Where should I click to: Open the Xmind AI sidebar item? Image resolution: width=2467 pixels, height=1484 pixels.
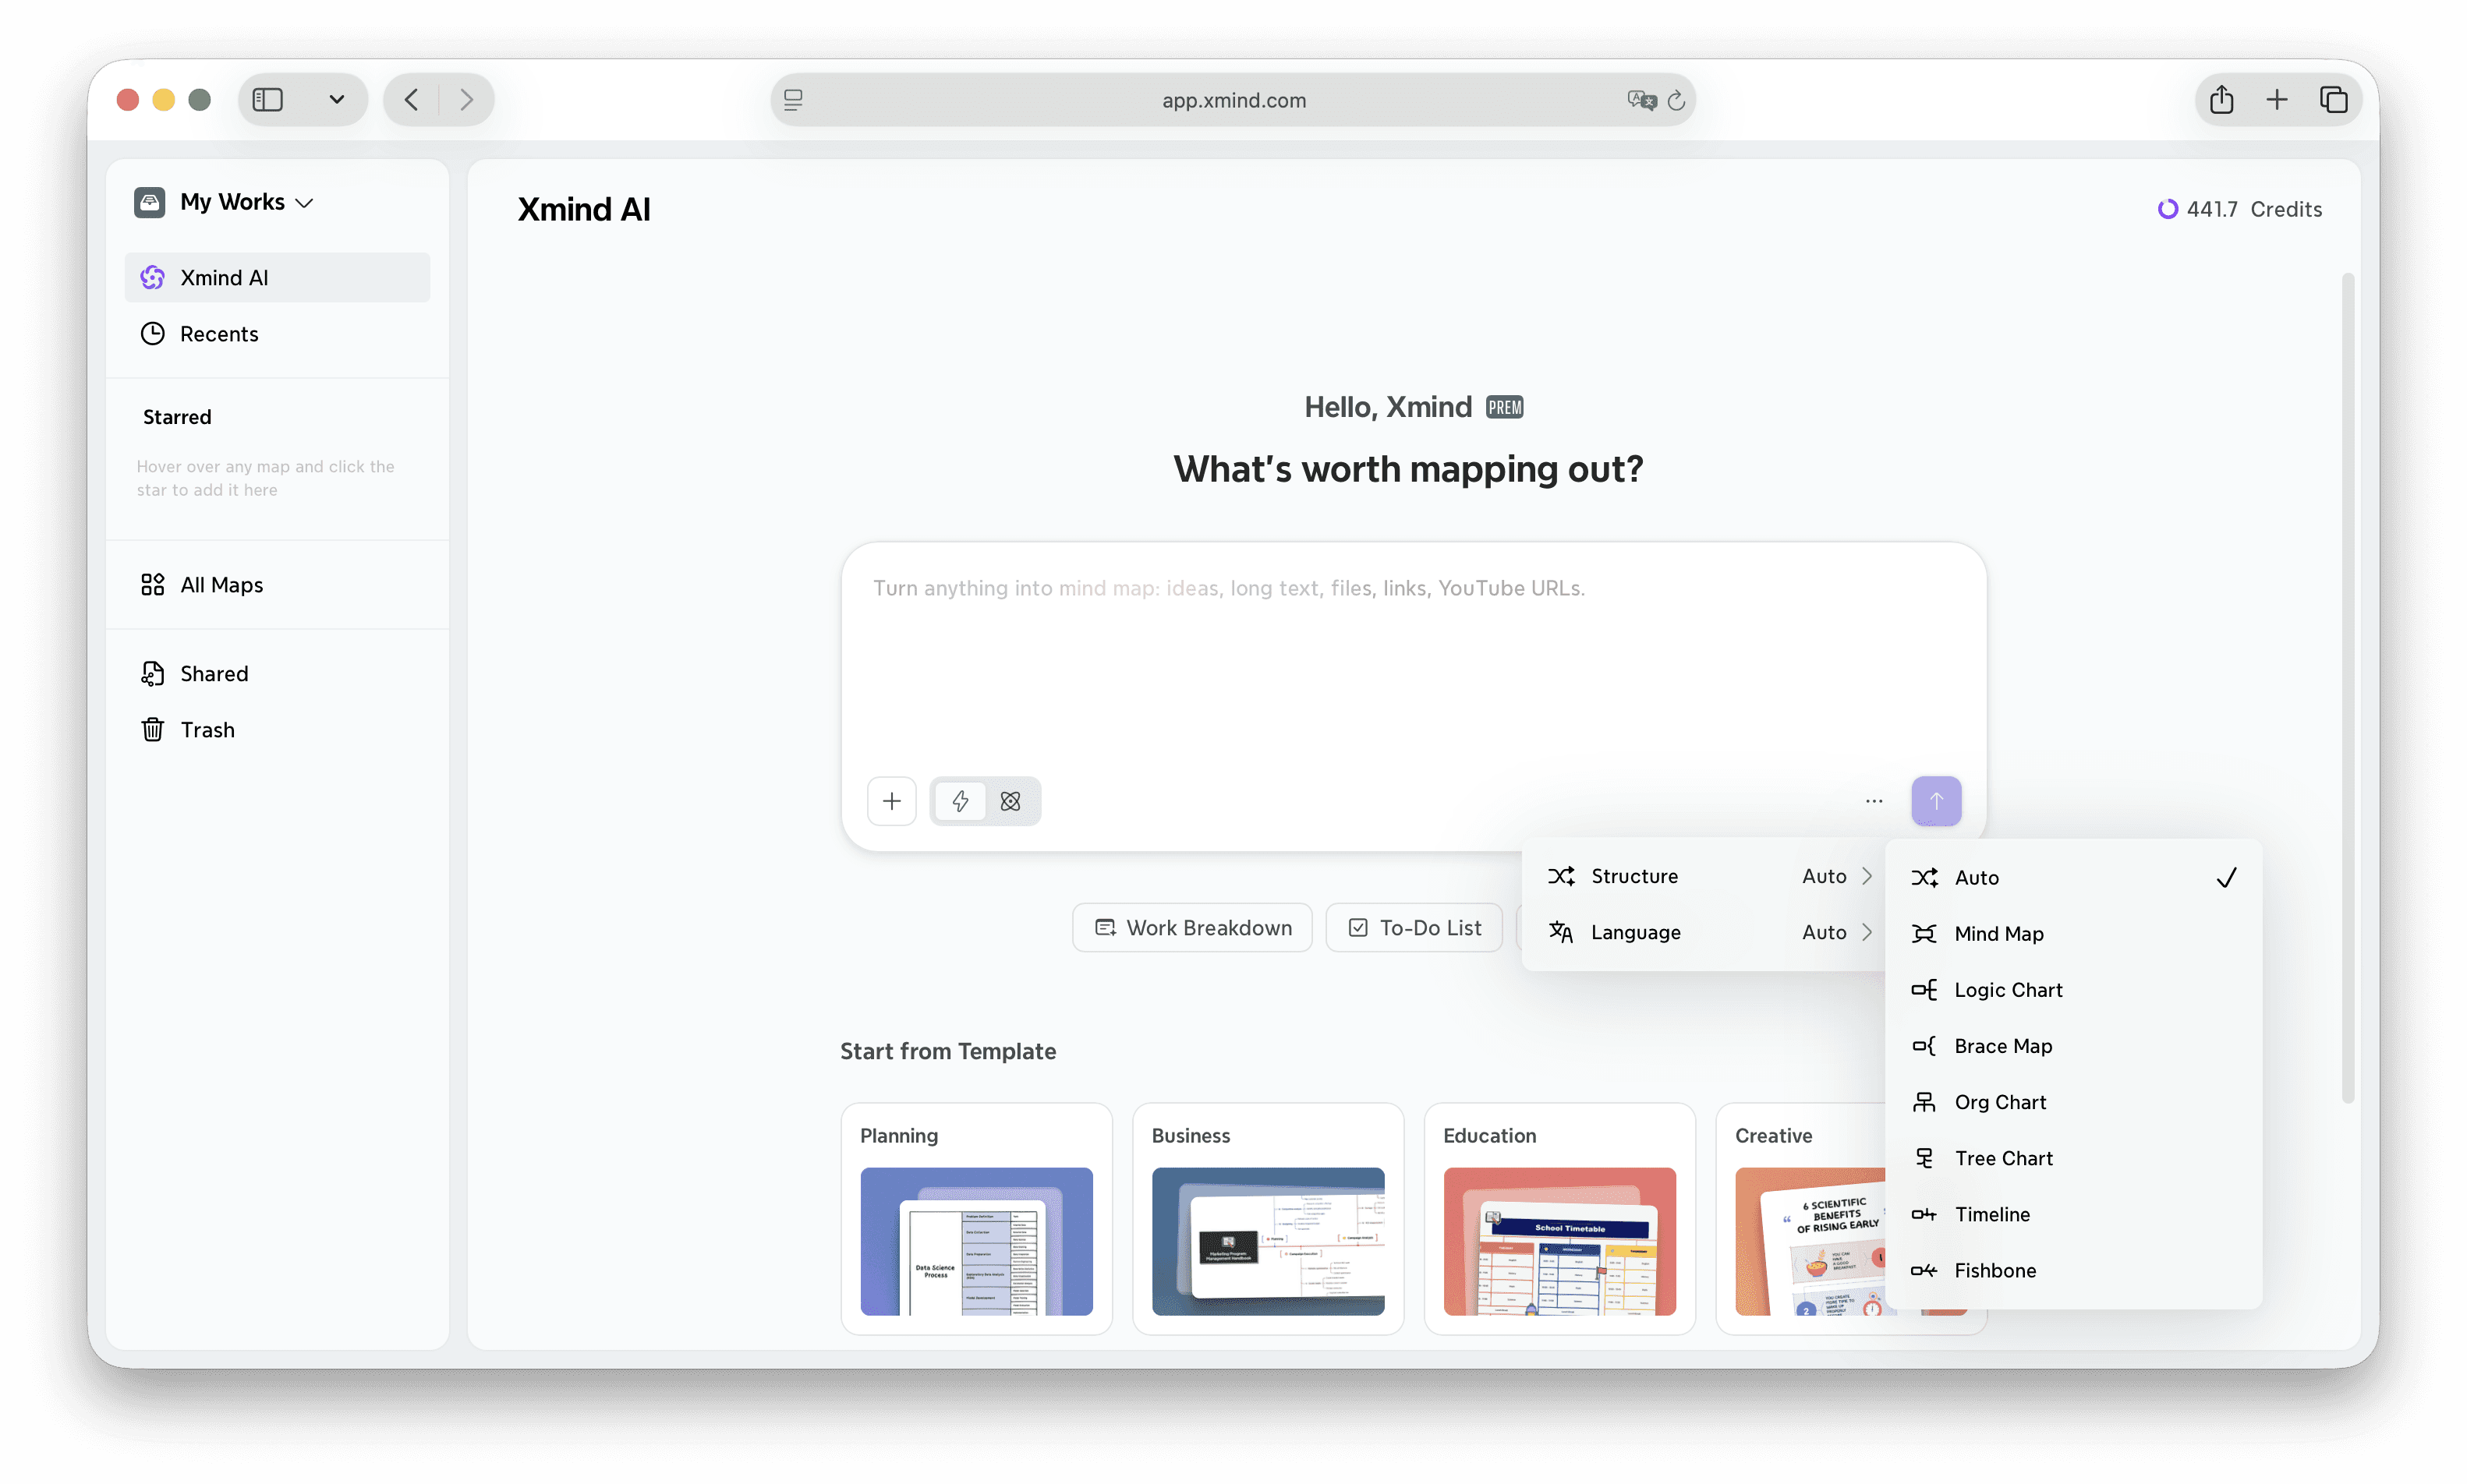click(x=277, y=277)
